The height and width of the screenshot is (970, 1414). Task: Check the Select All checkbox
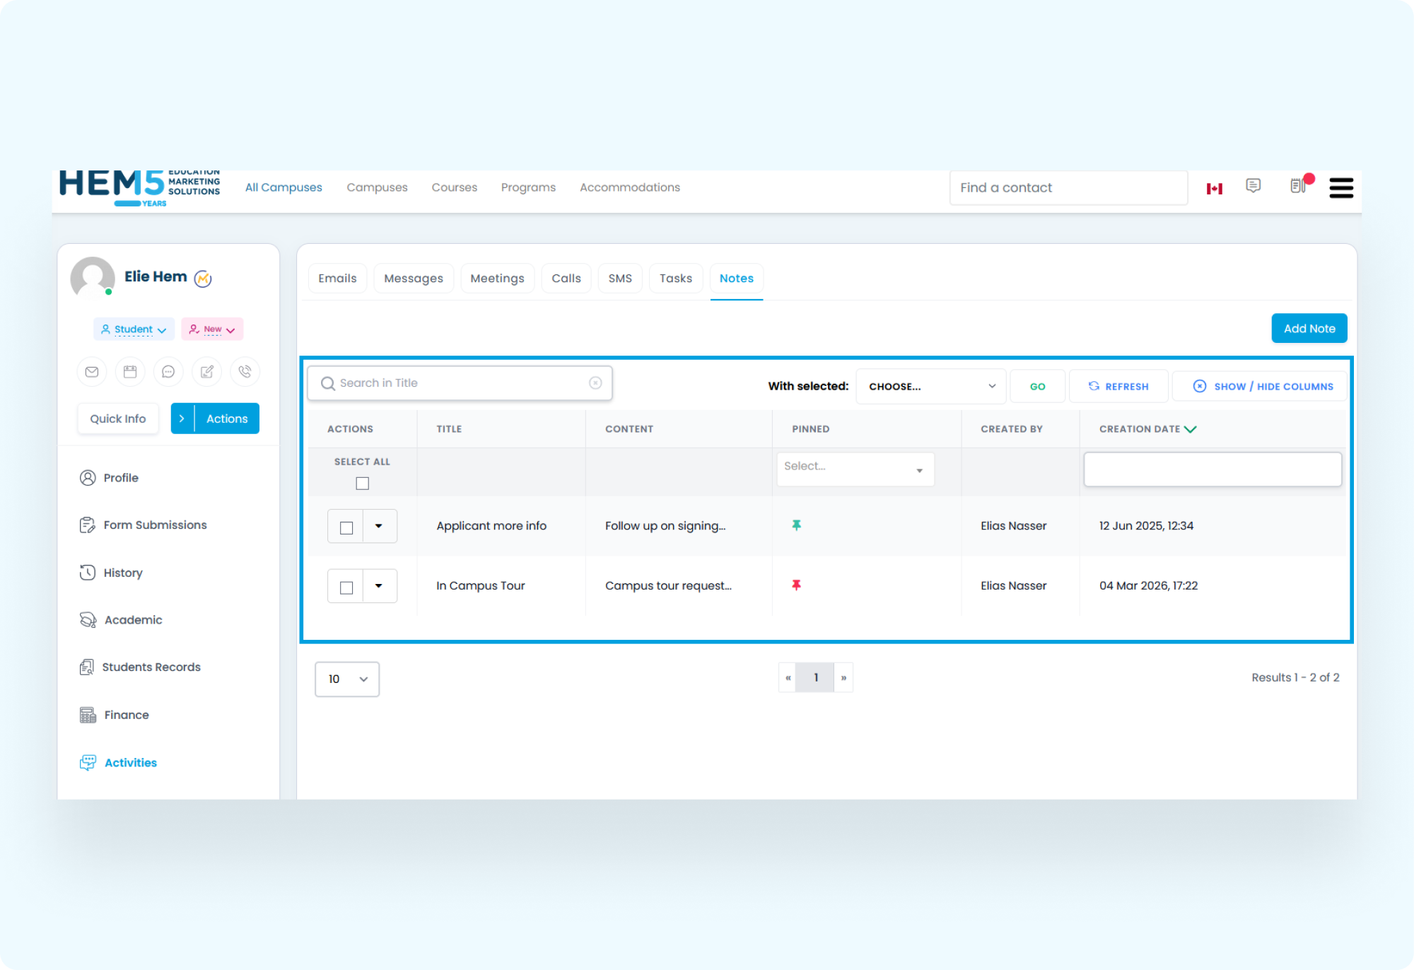(362, 484)
